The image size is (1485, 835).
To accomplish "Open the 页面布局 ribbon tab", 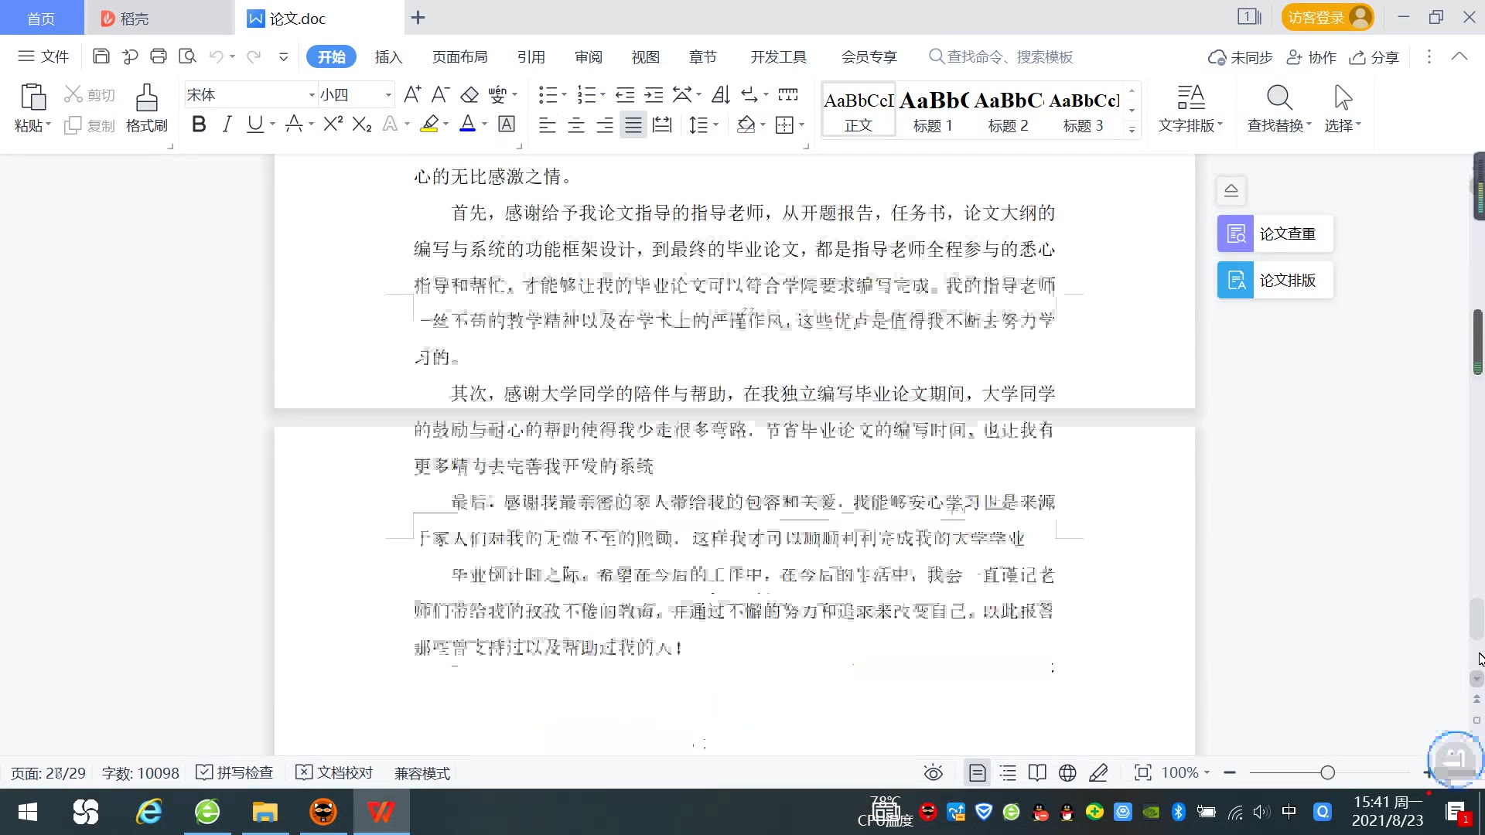I will pyautogui.click(x=459, y=57).
